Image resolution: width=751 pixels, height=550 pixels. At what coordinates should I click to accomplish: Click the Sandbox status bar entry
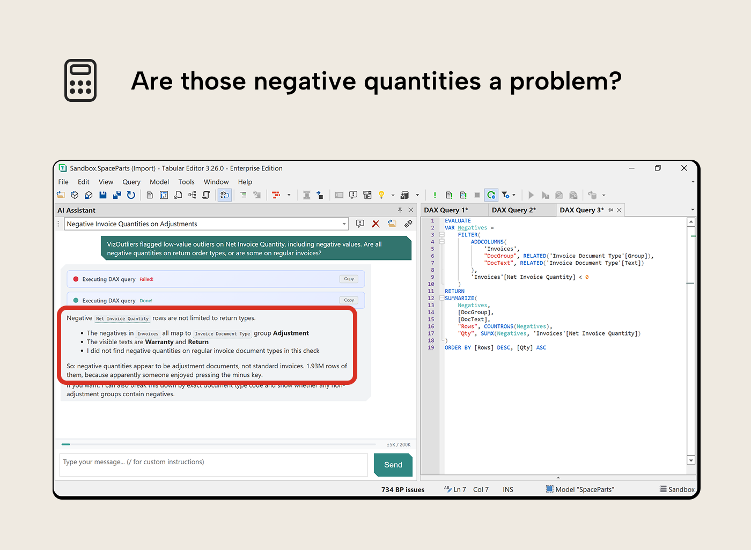coord(677,489)
